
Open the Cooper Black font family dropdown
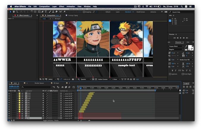(x=176, y=46)
